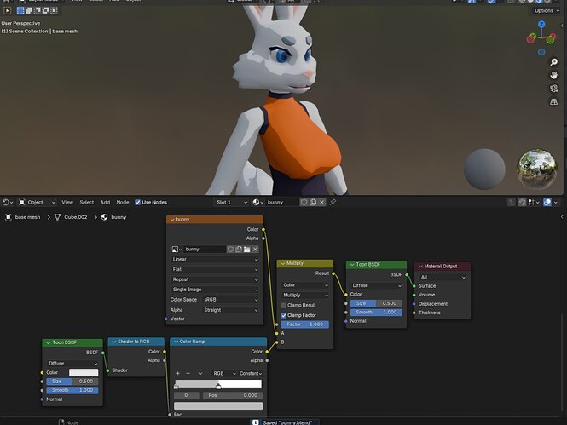Screen dimensions: 567x425
Task: Open the Options dropdown in viewport
Action: [547, 10]
